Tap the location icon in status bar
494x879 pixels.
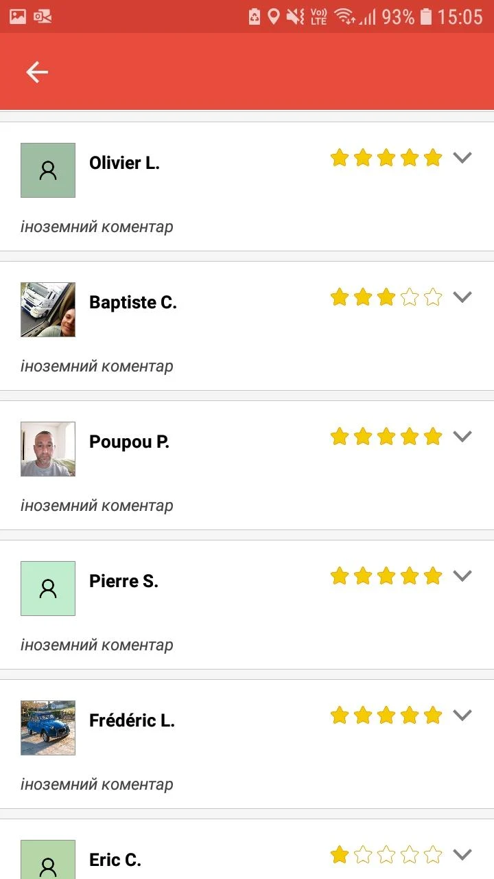click(x=274, y=16)
